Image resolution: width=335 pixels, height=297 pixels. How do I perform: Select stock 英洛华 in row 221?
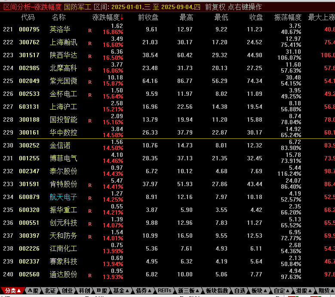tap(60, 29)
